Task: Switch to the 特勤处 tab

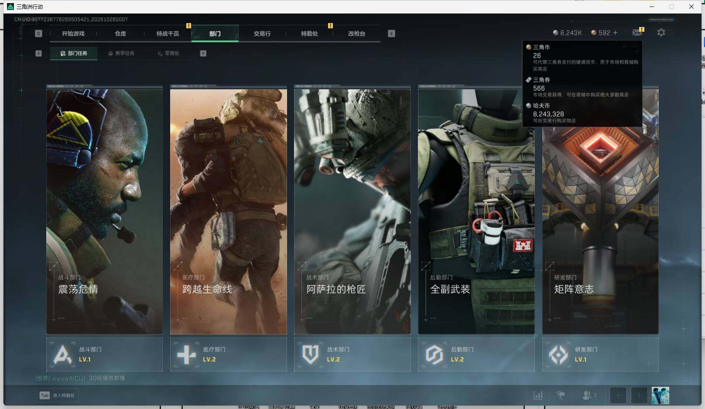Action: (309, 34)
